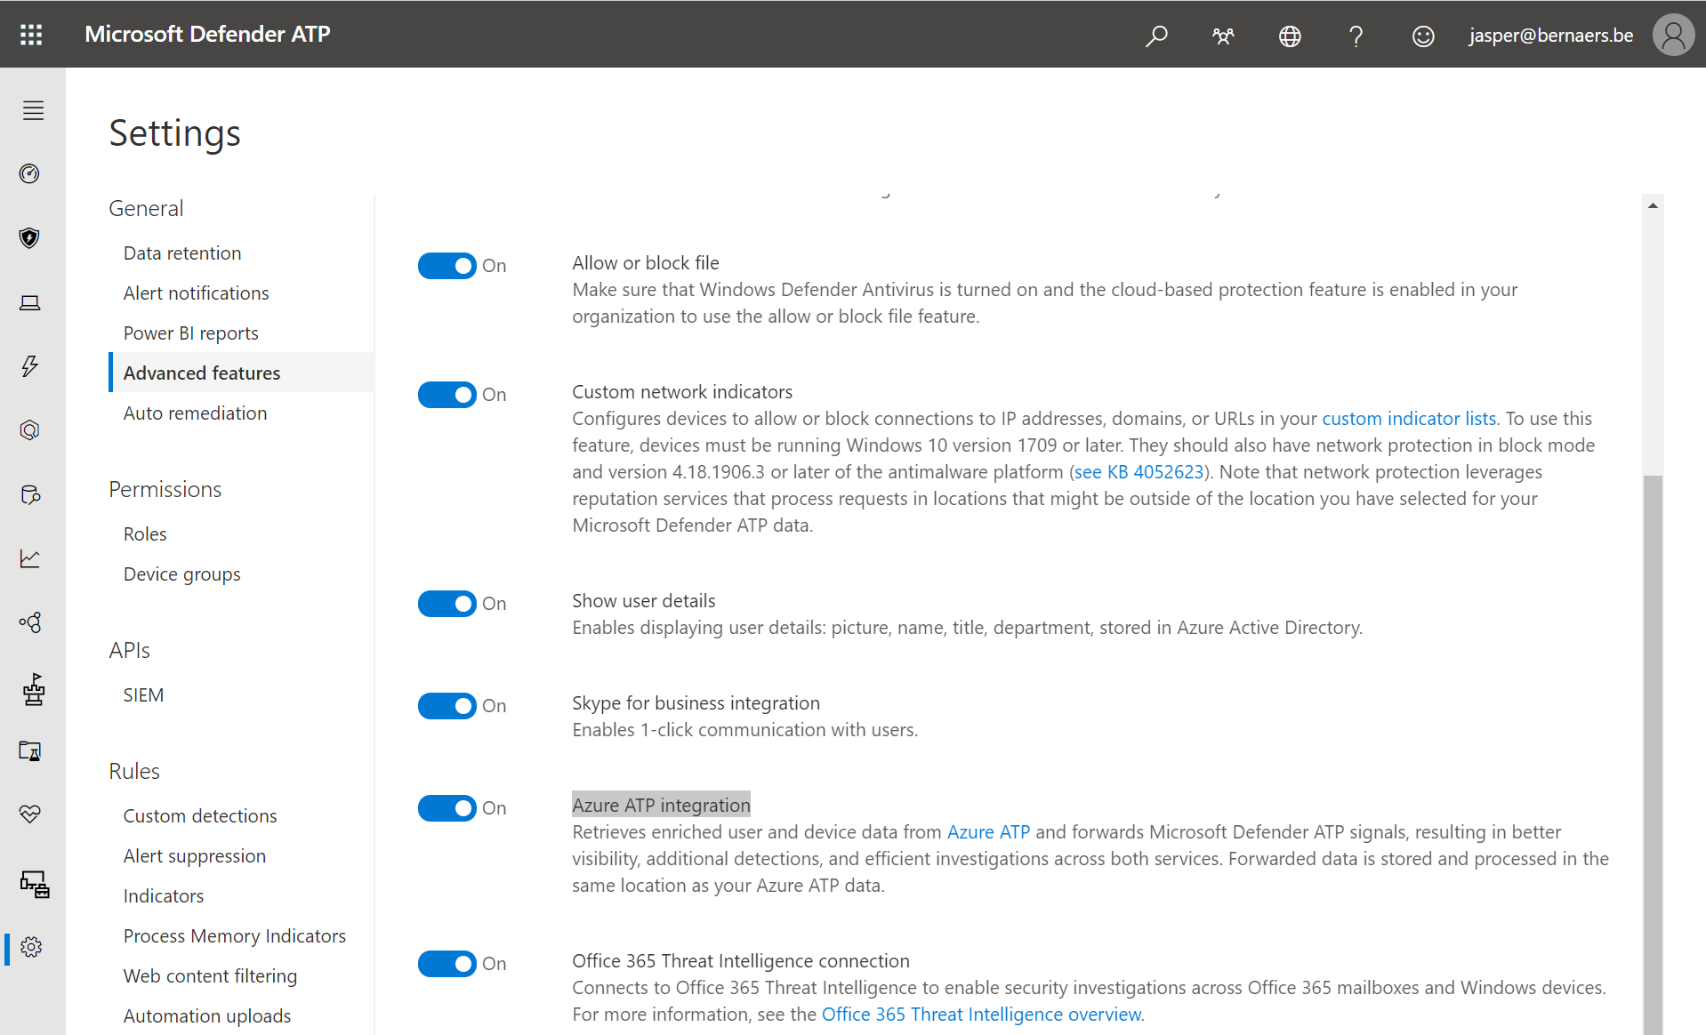Disable Skype for business integration
The image size is (1706, 1035).
[x=447, y=705]
